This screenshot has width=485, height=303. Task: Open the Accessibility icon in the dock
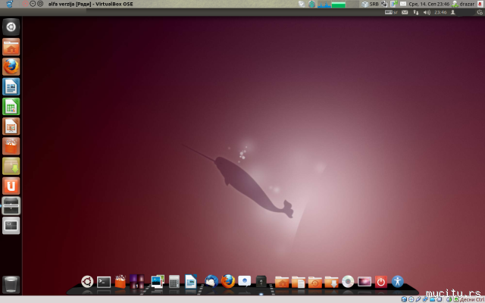click(x=398, y=282)
